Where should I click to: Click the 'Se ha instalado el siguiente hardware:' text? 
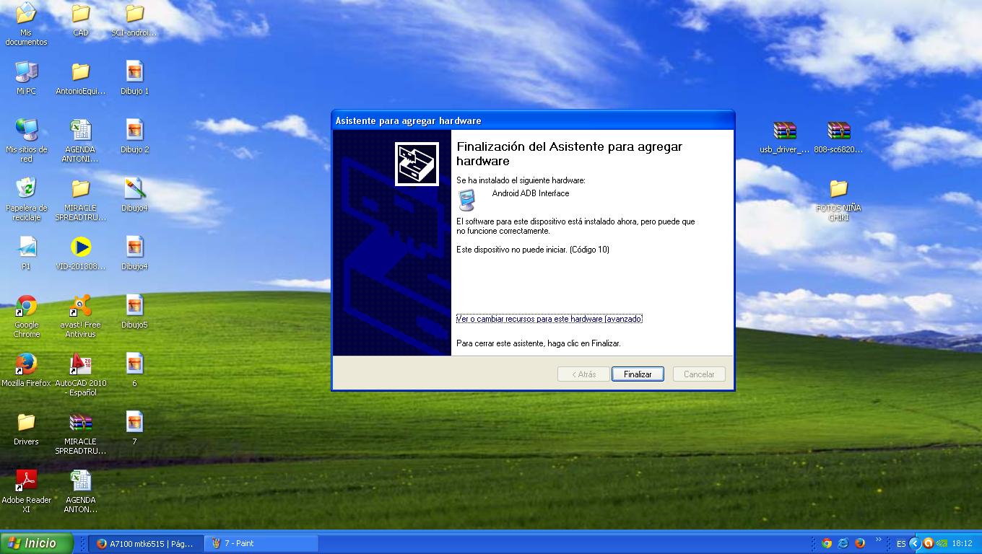[521, 180]
